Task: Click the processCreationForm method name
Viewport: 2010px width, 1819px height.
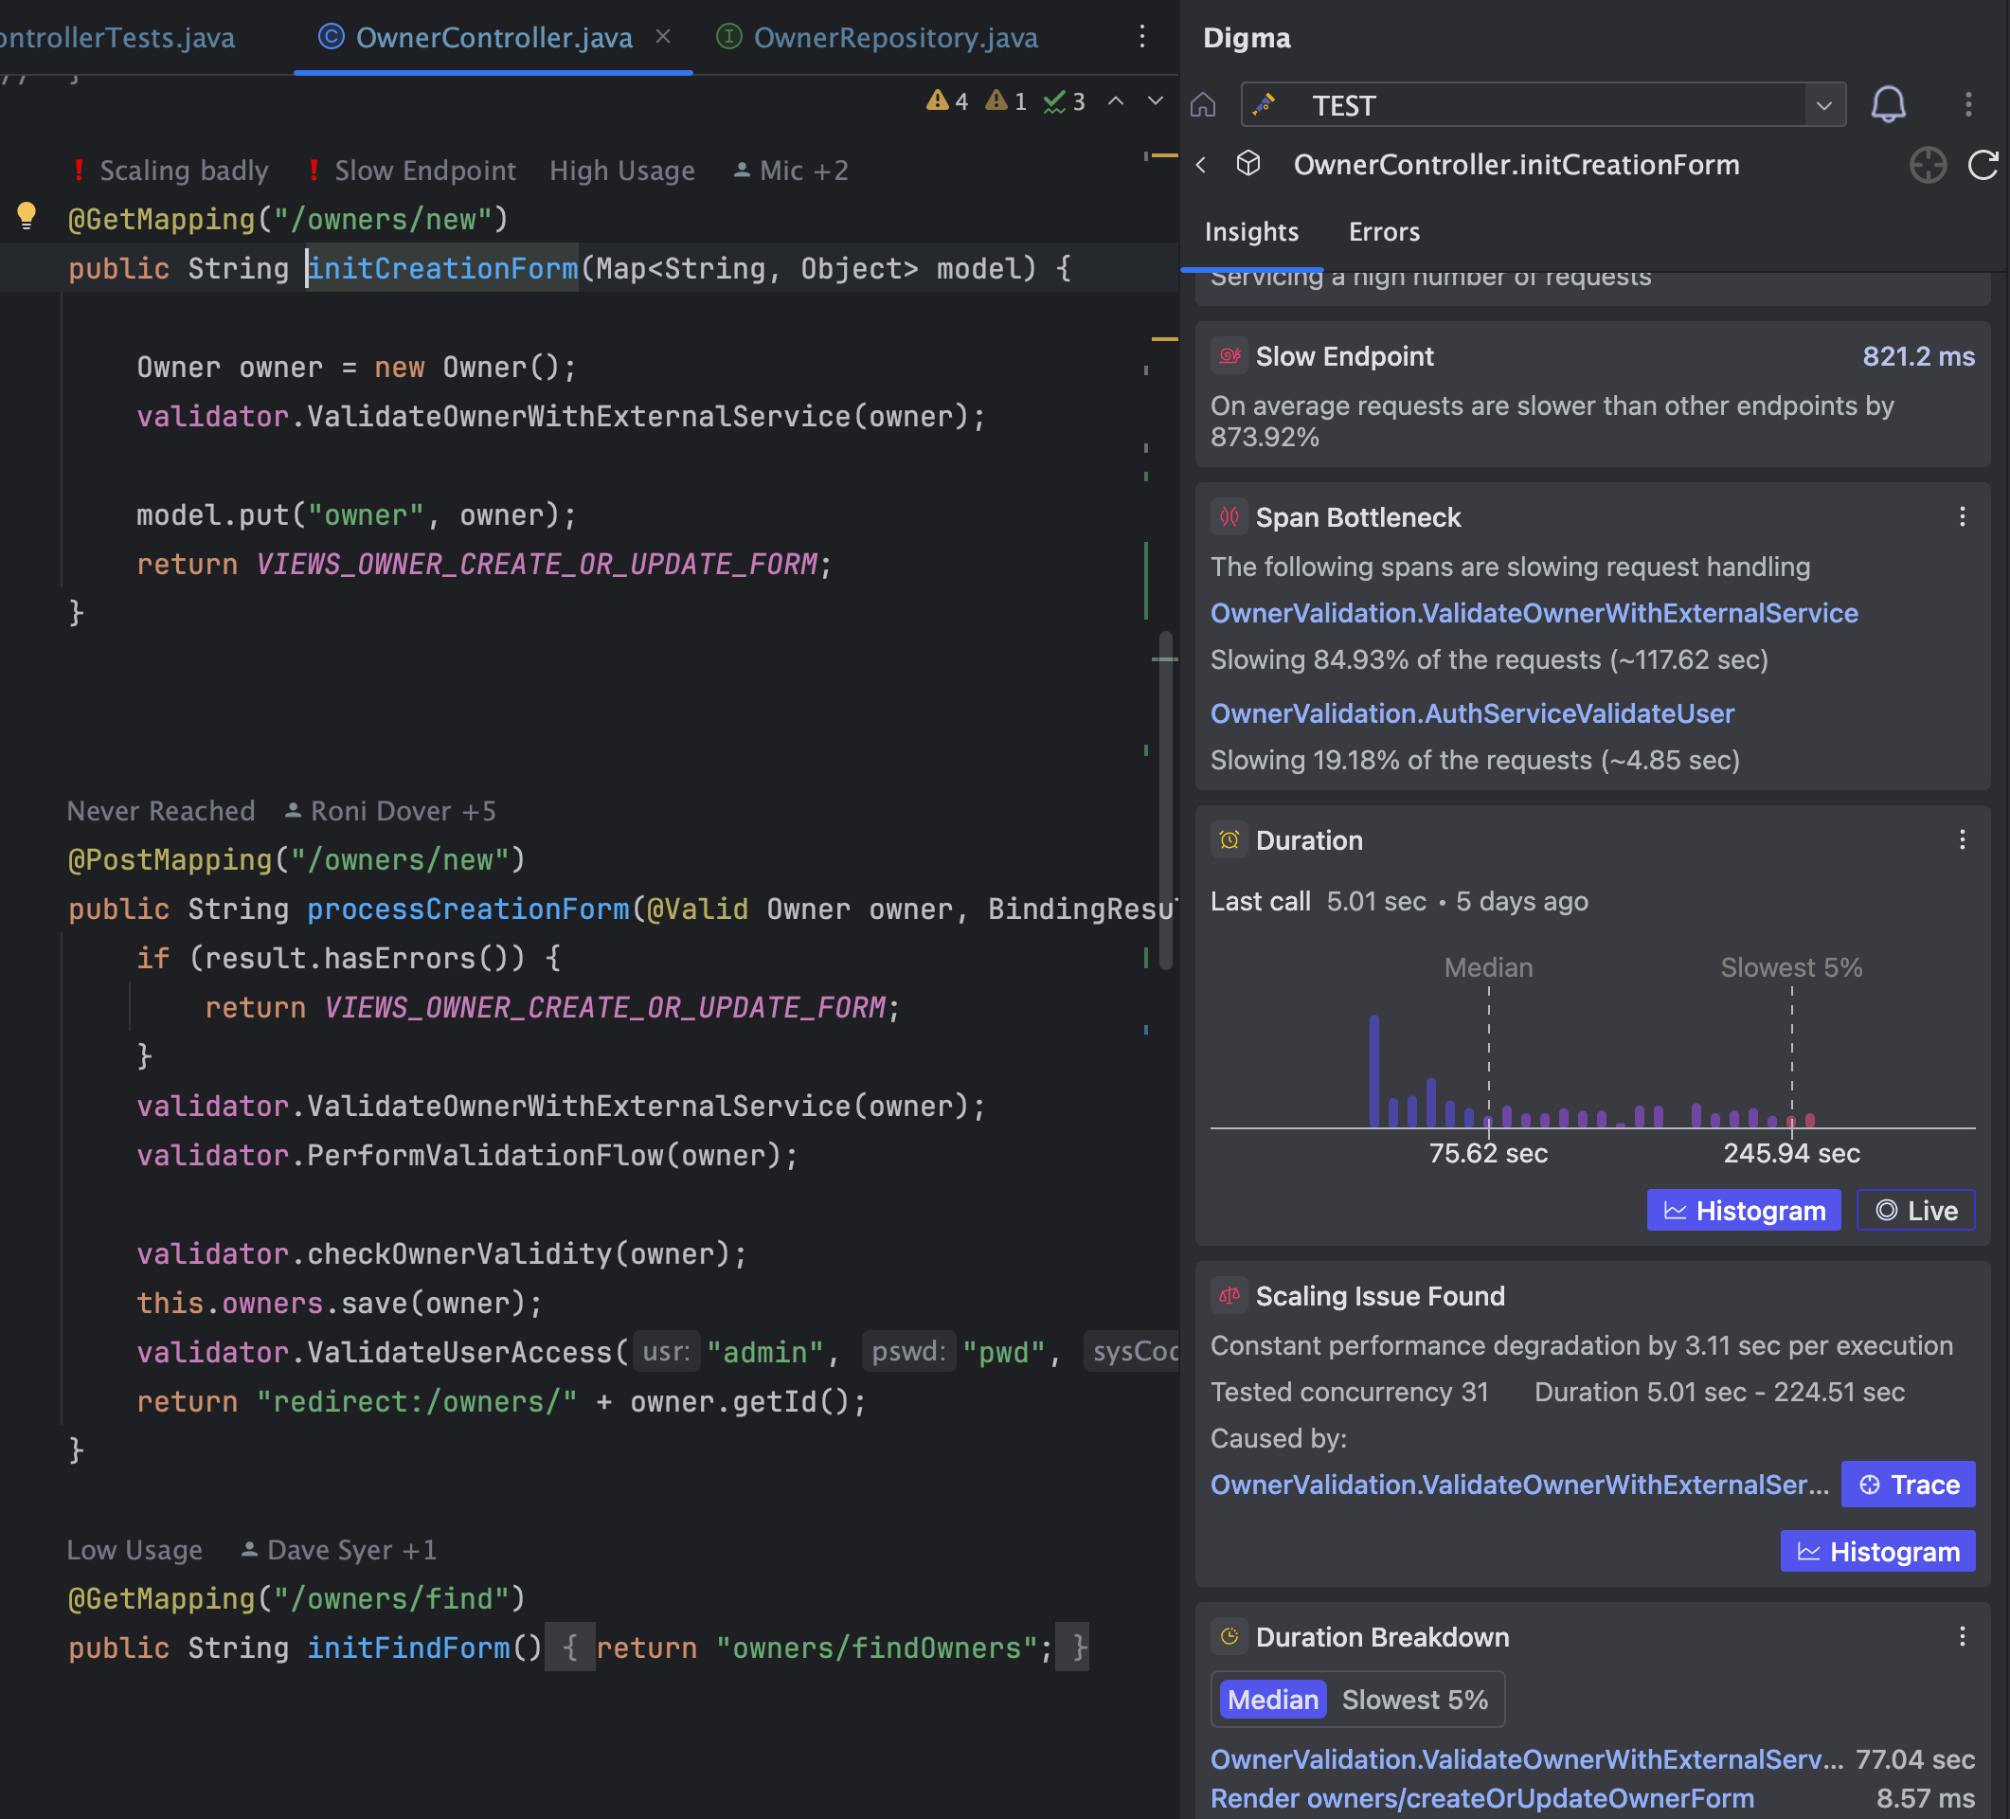Action: [x=468, y=909]
